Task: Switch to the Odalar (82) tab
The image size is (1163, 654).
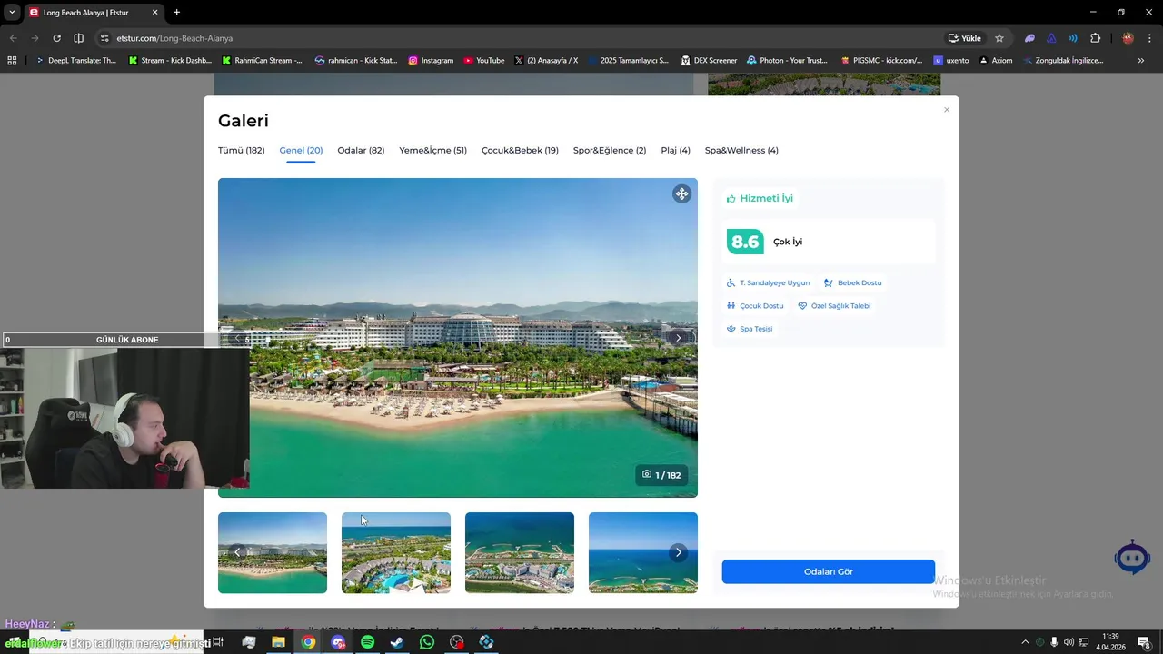Action: click(361, 150)
